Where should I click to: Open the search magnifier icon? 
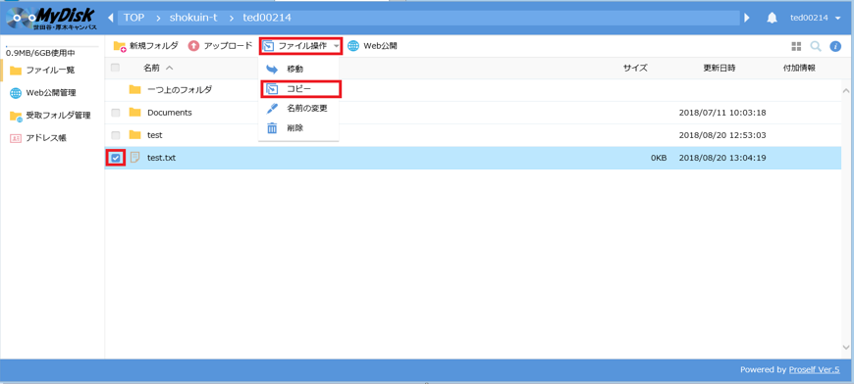(x=816, y=47)
